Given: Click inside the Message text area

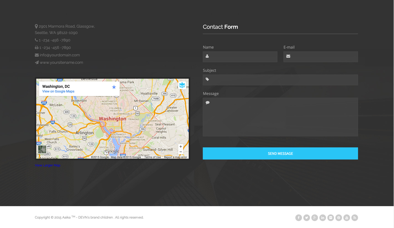Looking at the screenshot, I should pos(280,117).
